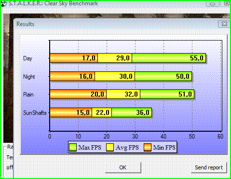Click the S.T.A.L.K.E.R. app icon in title bar
Image resolution: width=231 pixels, height=179 pixels.
3,4
